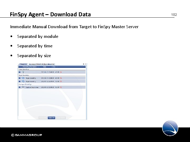Tick checkbox of Captured keystrokes row
This screenshot has height=142, width=190.
coord(20,87)
